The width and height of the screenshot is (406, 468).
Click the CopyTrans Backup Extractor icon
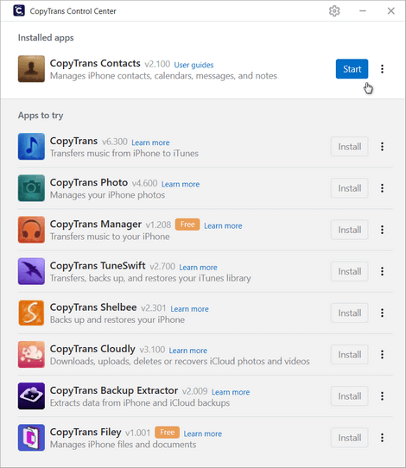pyautogui.click(x=31, y=396)
